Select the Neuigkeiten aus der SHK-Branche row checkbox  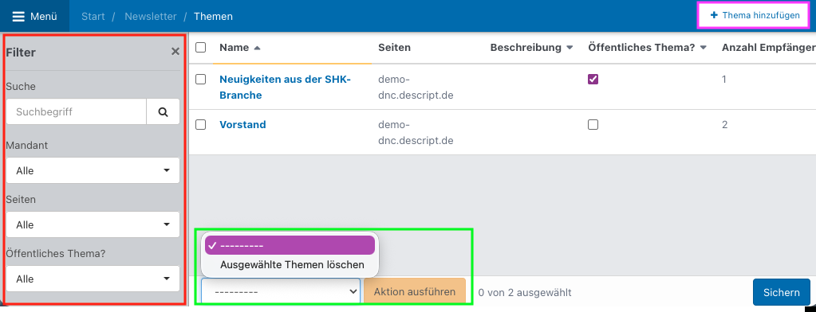200,80
